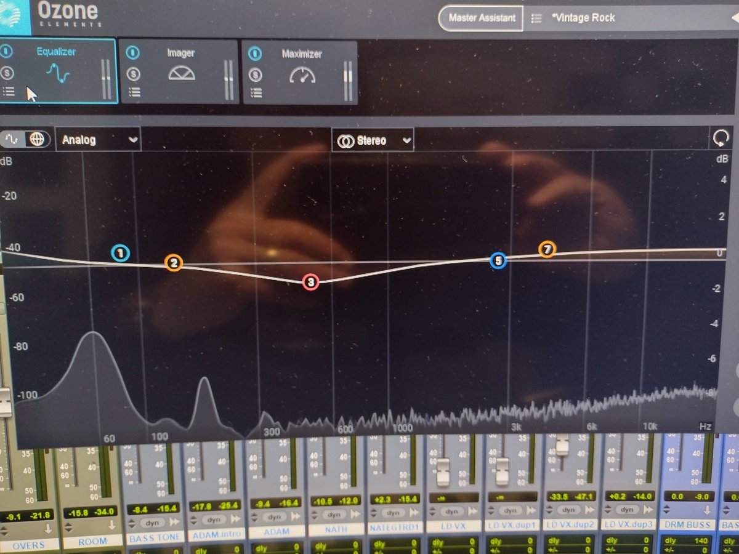Bypass the Maximizer module with its power button

pos(255,54)
